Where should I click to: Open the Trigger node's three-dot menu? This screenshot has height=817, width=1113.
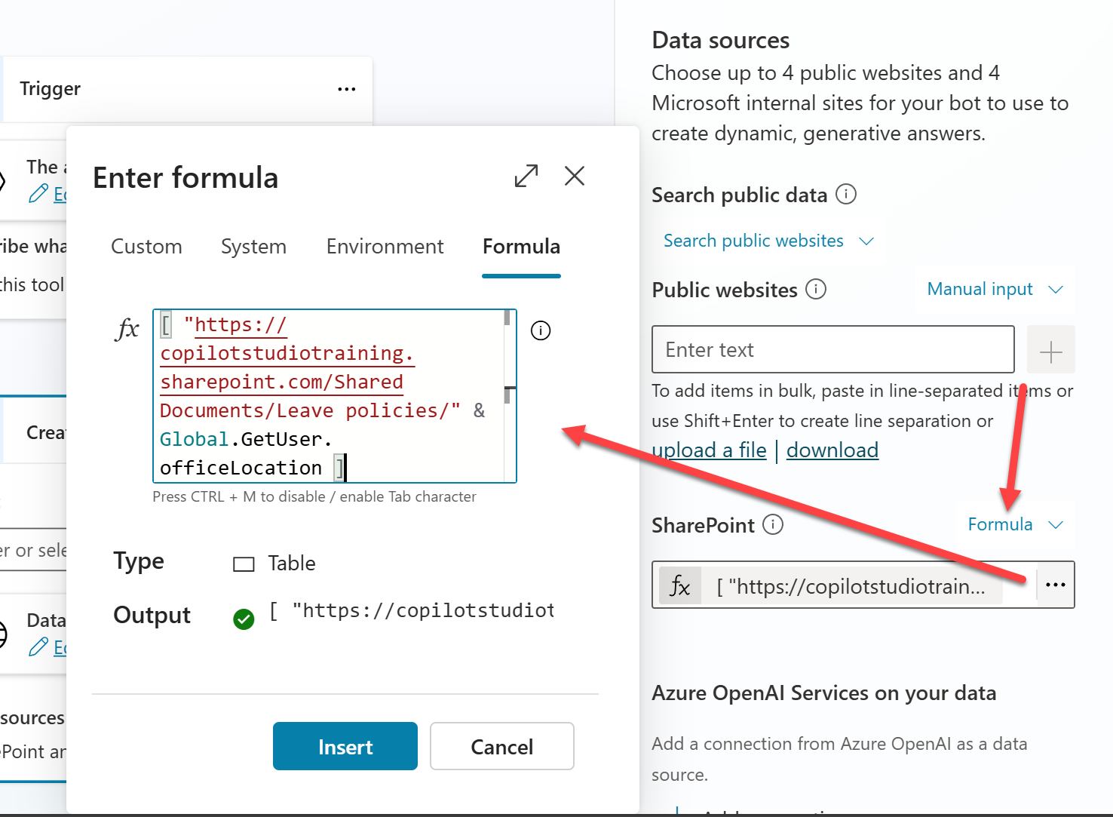[346, 89]
